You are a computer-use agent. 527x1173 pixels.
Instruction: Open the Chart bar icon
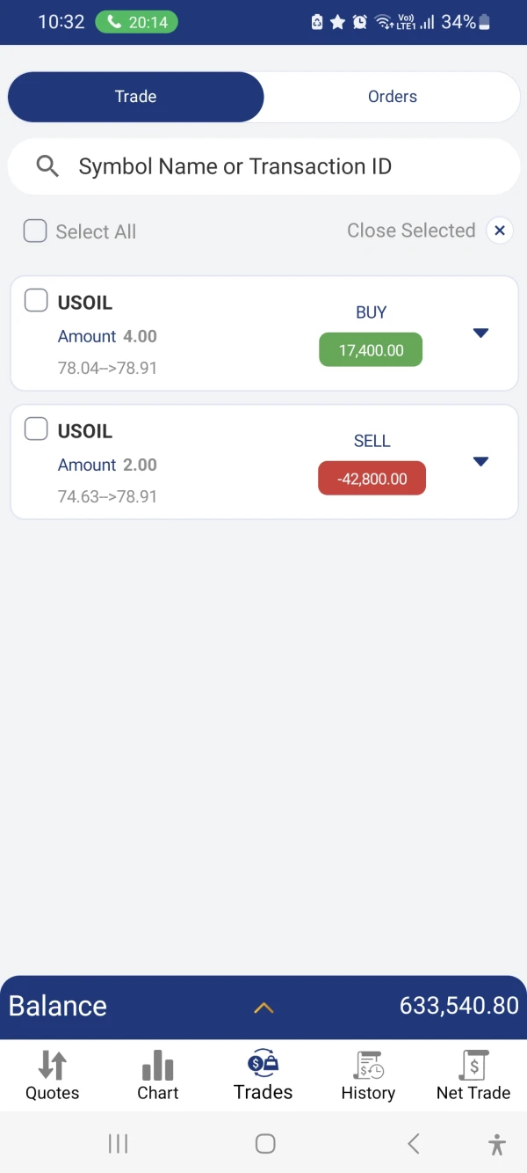point(158,1066)
